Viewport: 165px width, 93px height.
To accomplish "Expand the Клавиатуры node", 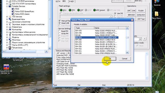I will tap(7, 27).
